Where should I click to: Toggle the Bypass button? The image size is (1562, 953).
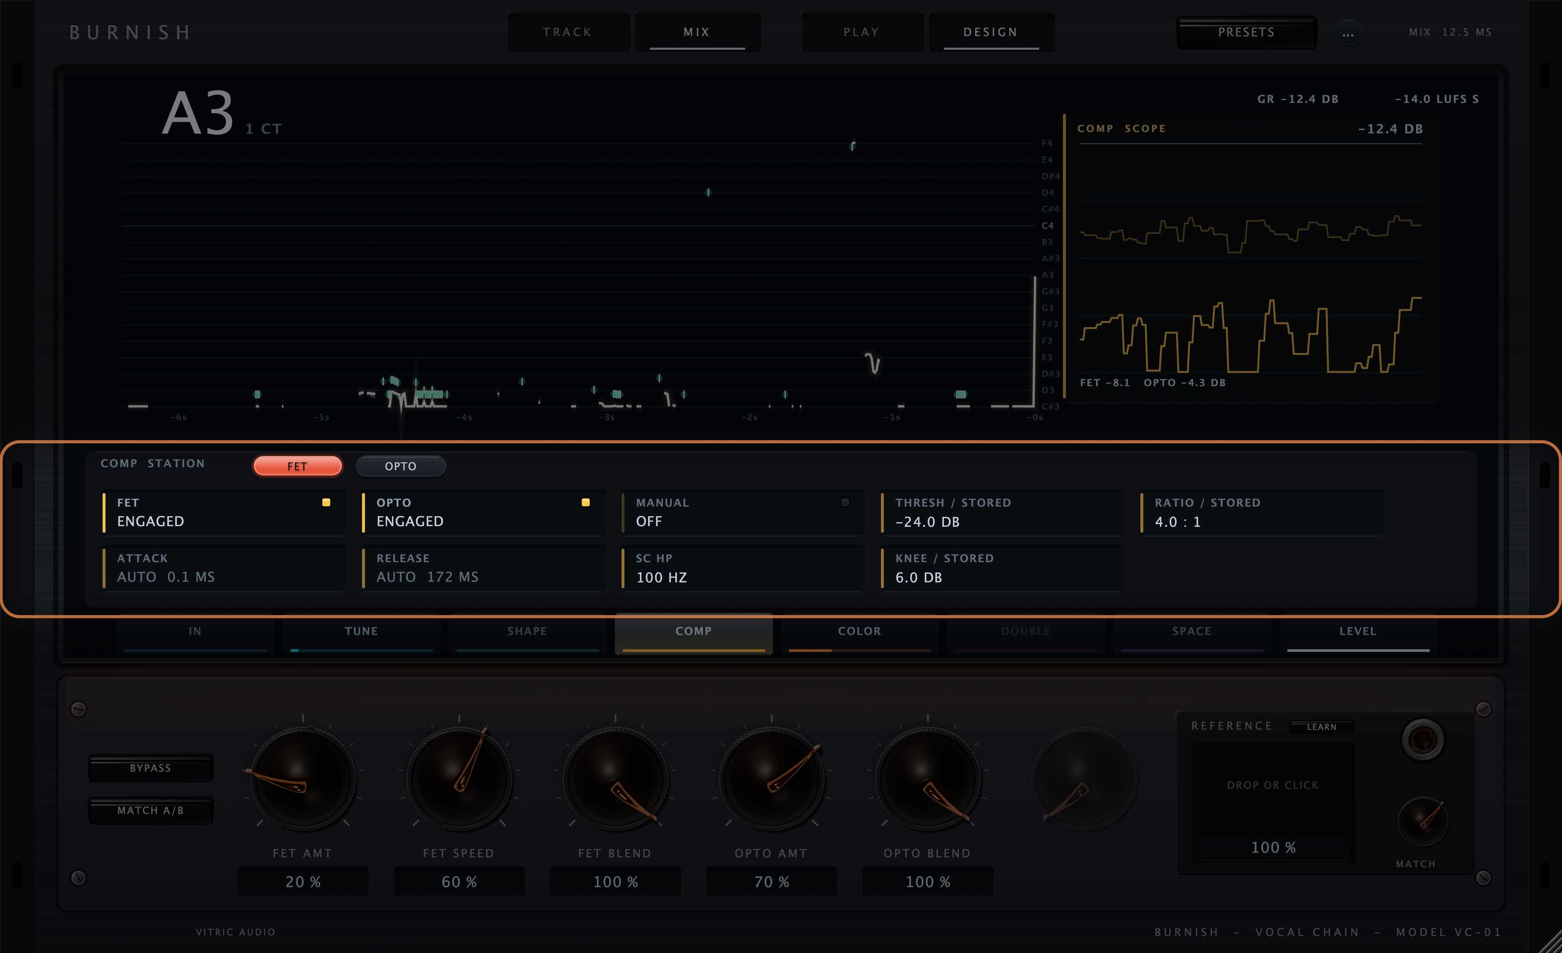[x=150, y=768]
